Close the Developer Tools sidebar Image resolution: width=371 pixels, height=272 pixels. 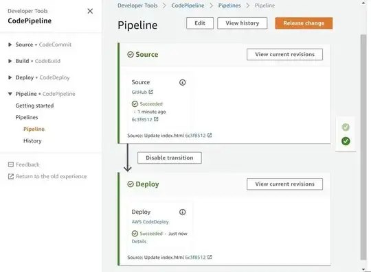tap(90, 11)
